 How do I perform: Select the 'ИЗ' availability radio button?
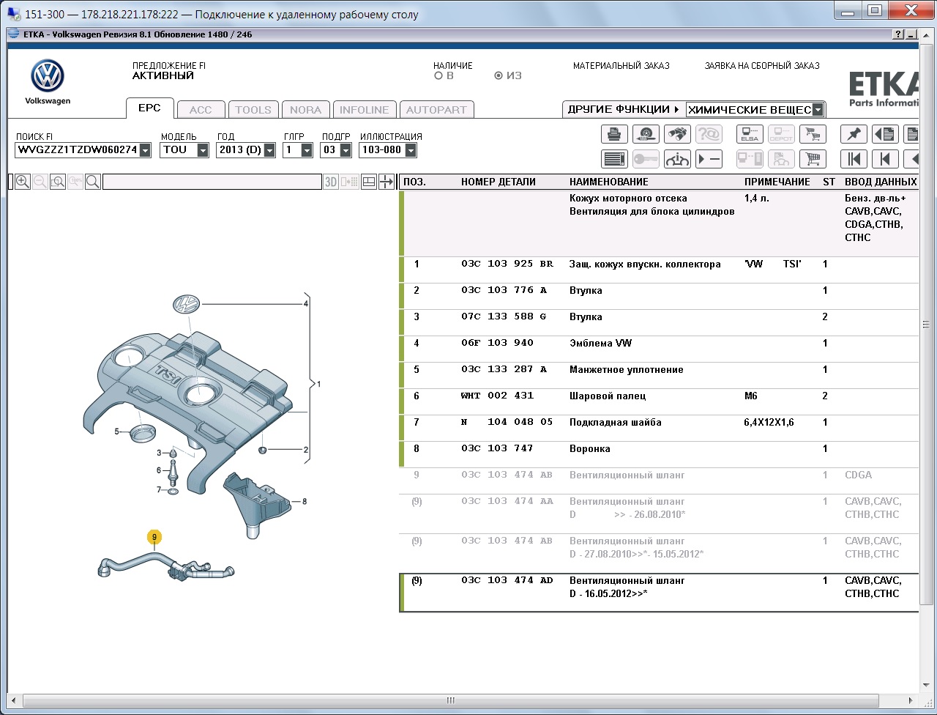point(499,75)
